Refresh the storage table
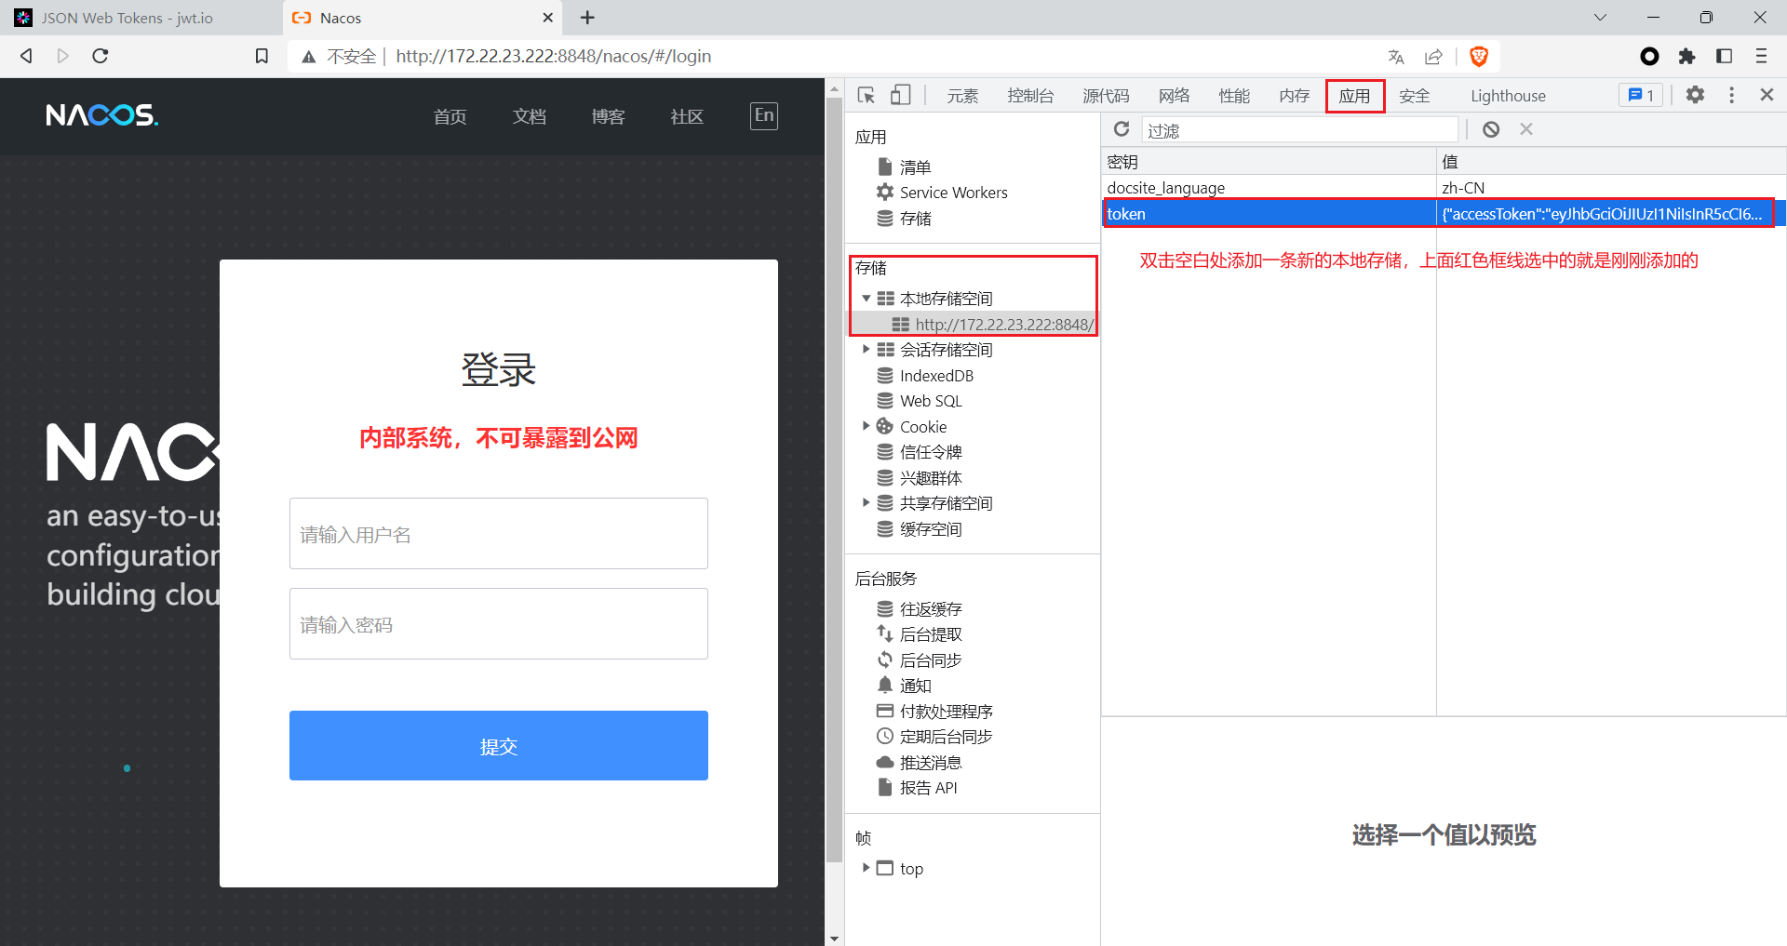 (1122, 129)
